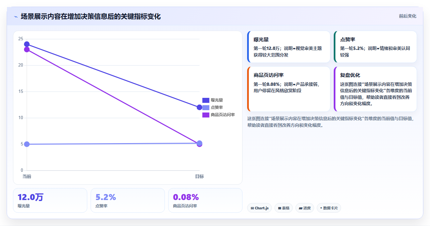Click the 商品页访问率 caption under 0.08%
Screen dimensions: 430x226
click(x=185, y=206)
